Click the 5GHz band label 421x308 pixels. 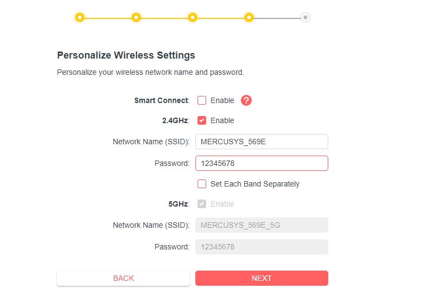178,204
